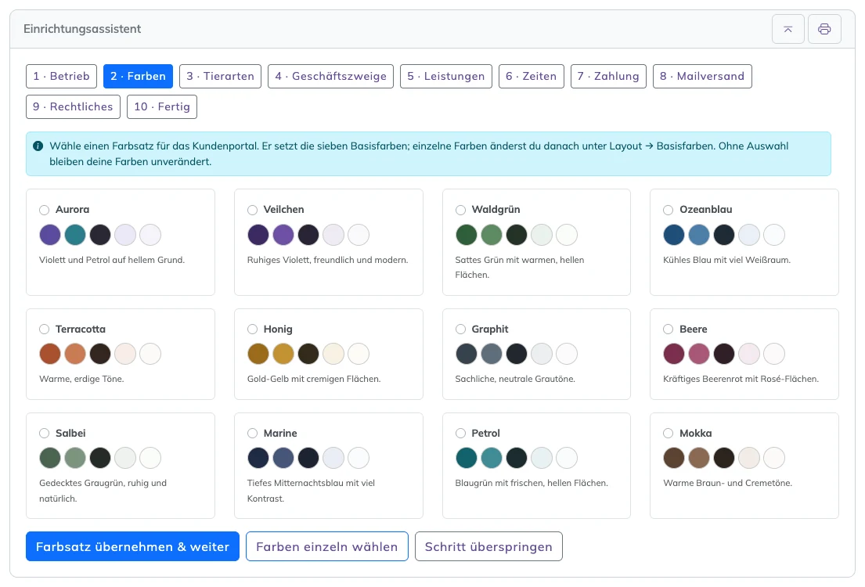Switch to step 3 · Tierarten
Viewport: 865px width, 587px height.
[x=220, y=76]
